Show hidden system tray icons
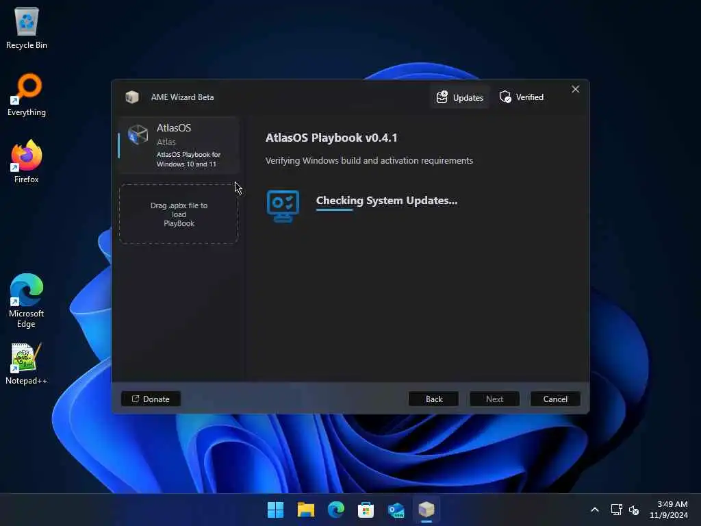Viewport: 701px width, 526px height. [x=595, y=510]
